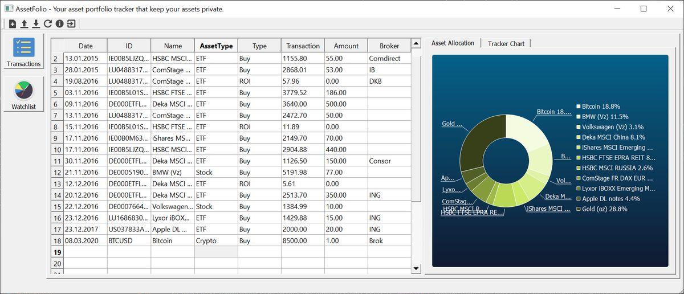Click the Bitcoin 18.8% legend color marker
Screen dimensions: 684x294
579,107
